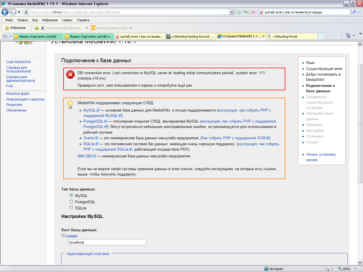
Task: Click the browser Forward arrow button
Action: click(x=13, y=12)
